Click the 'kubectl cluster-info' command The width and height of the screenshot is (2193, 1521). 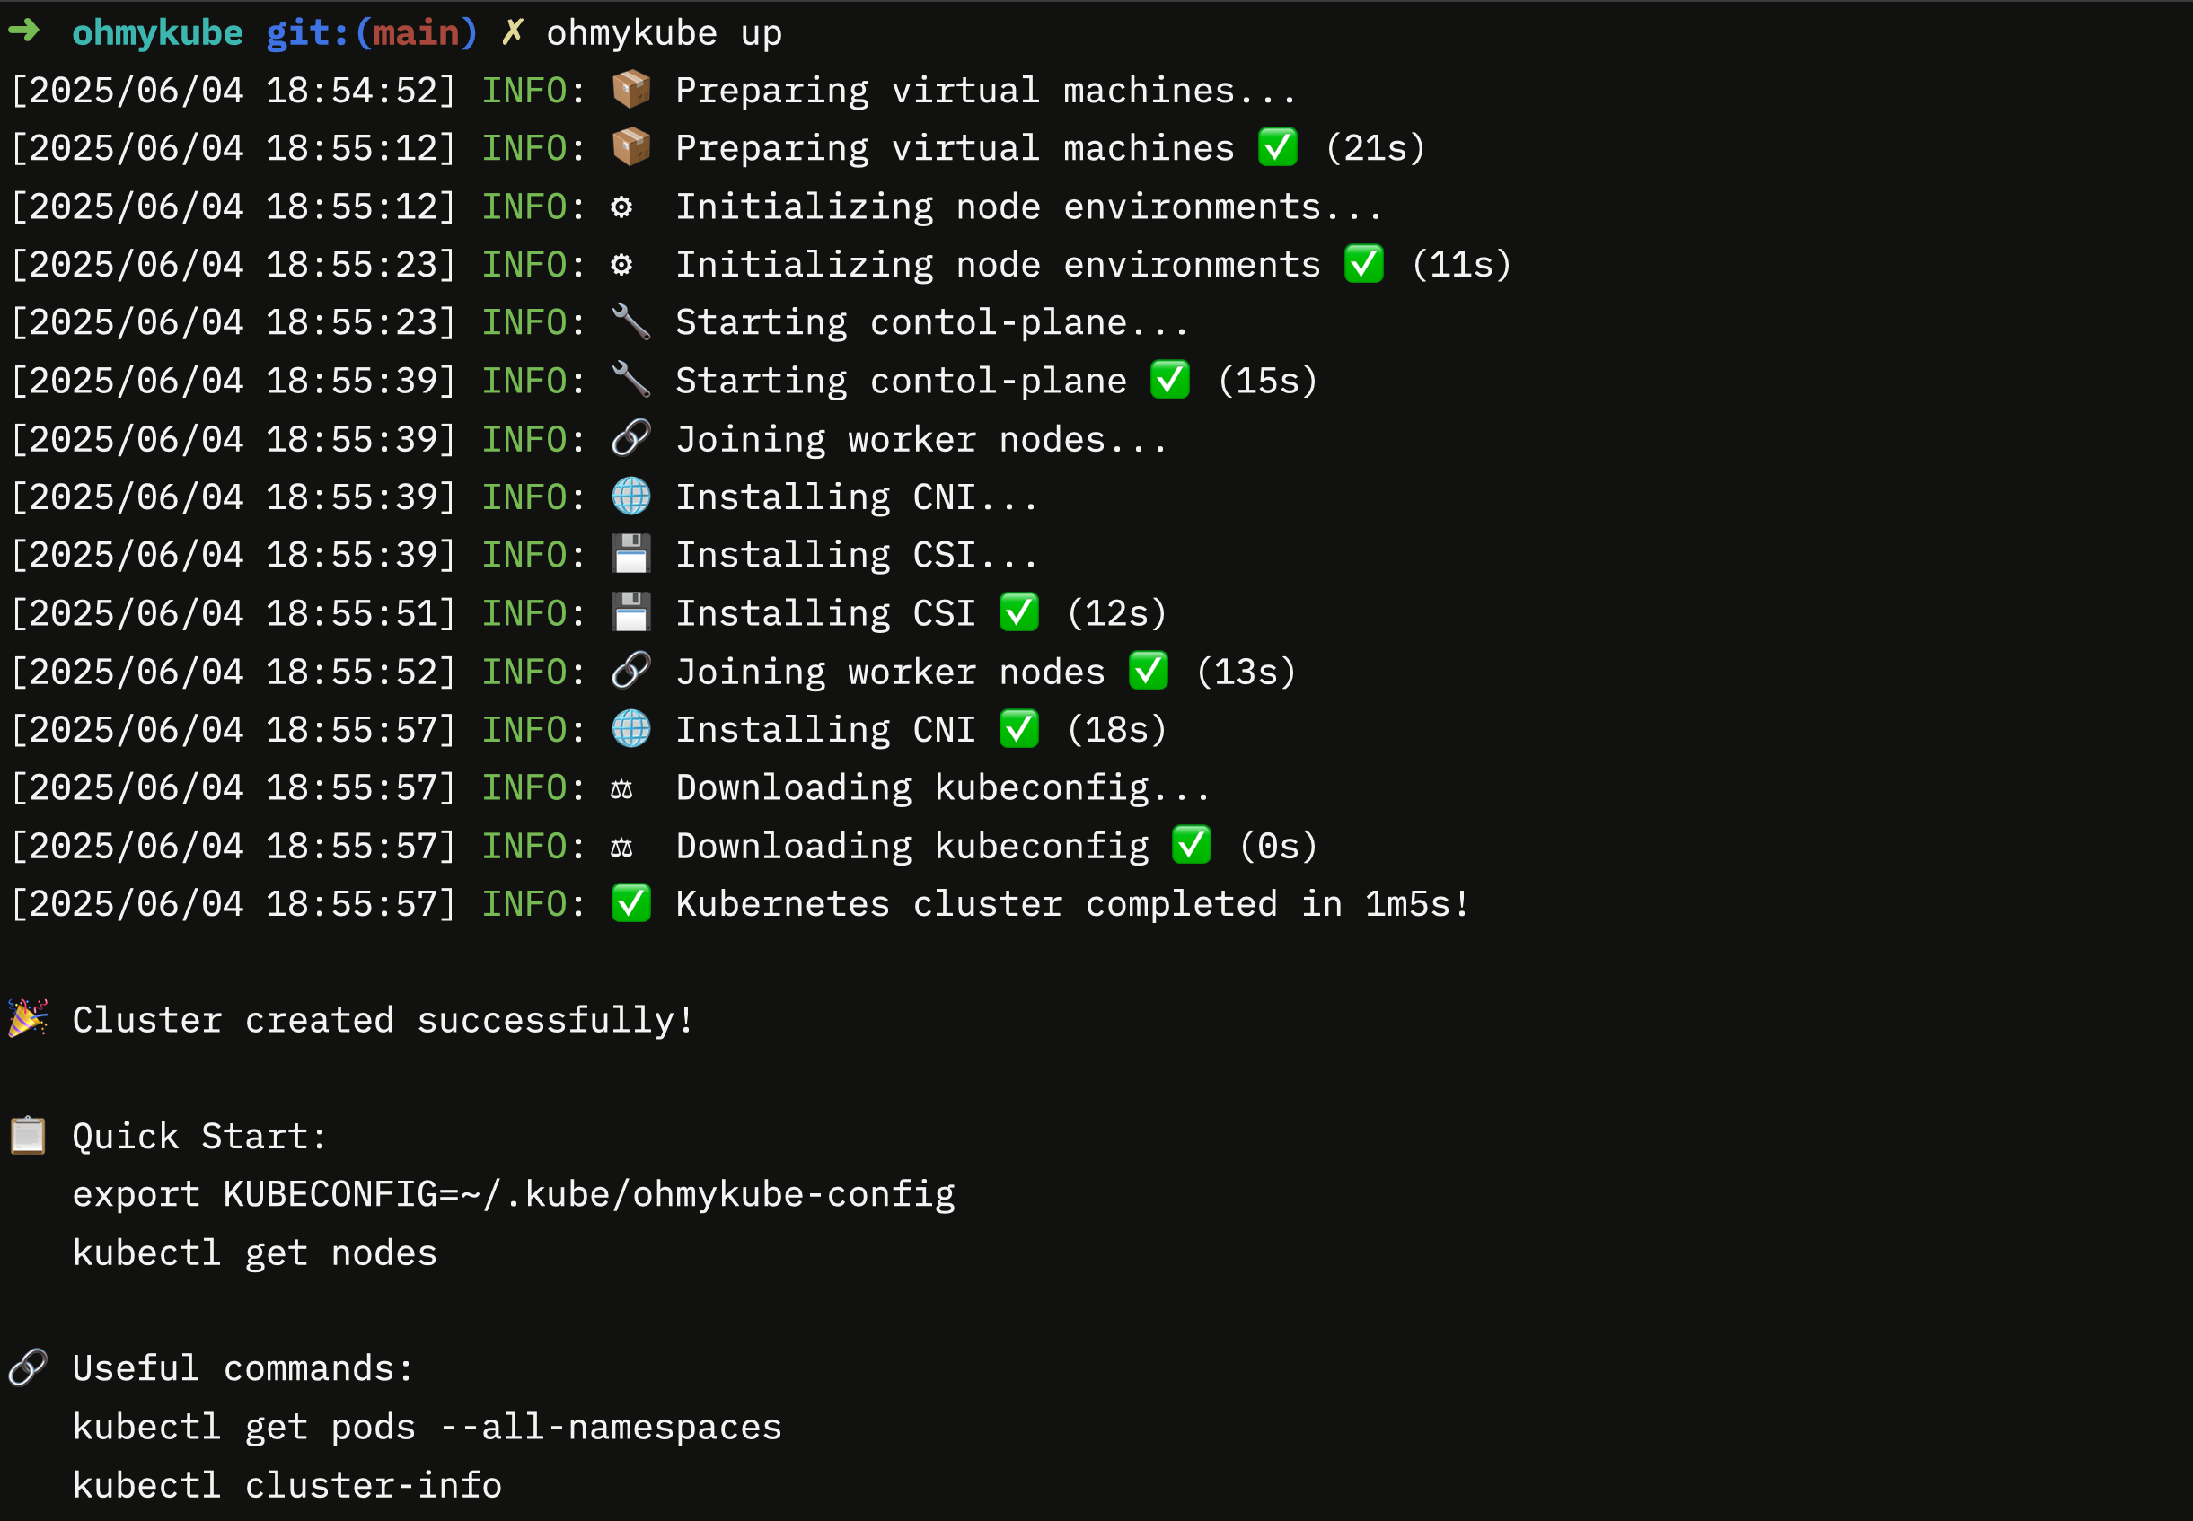pos(286,1485)
